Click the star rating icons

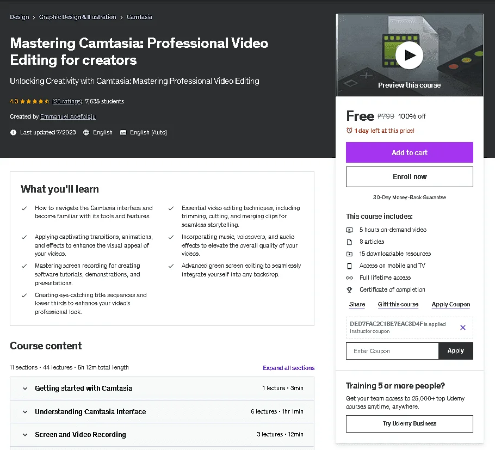tap(35, 101)
